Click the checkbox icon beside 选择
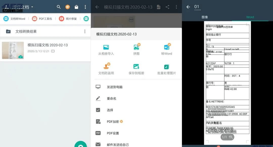 tap(98, 110)
